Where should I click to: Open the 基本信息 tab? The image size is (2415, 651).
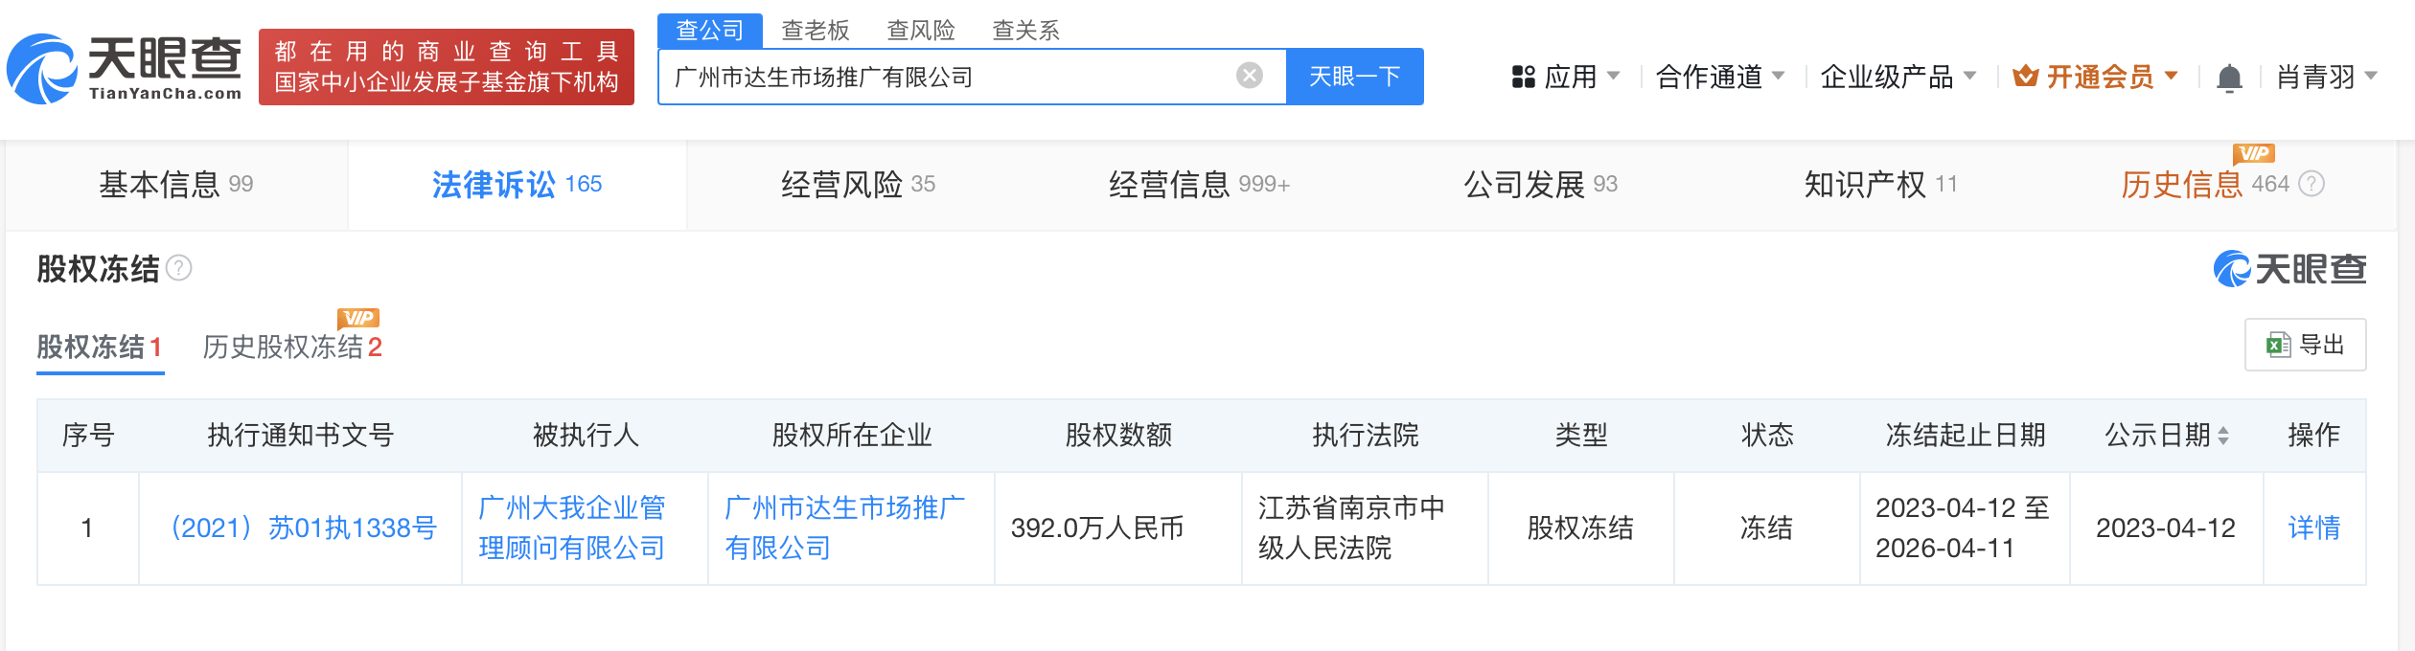tap(176, 185)
